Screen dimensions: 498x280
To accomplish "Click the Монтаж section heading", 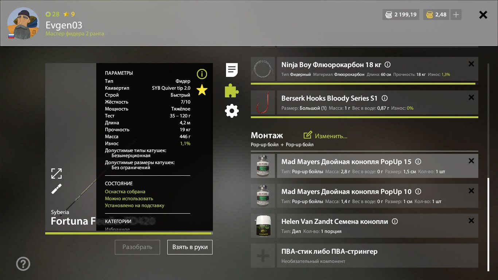I will 267,135.
